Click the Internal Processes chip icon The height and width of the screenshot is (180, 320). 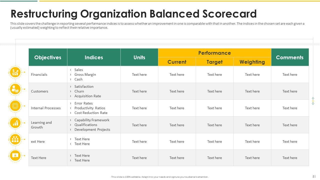(15, 106)
